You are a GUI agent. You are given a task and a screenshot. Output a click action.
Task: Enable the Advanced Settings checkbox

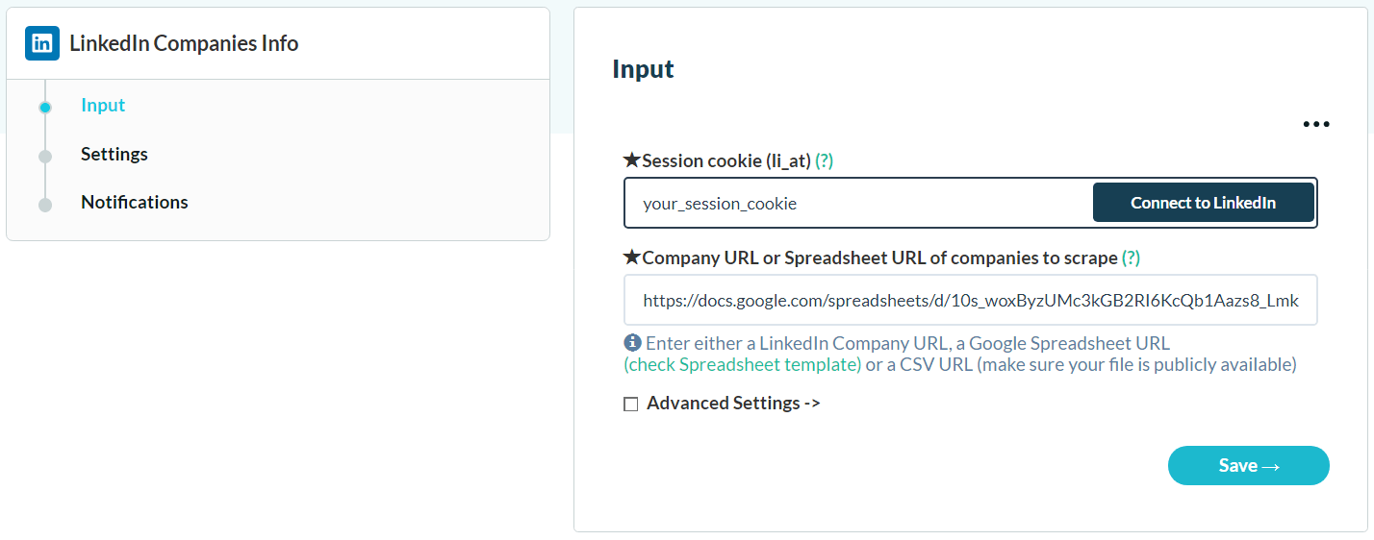pyautogui.click(x=631, y=405)
